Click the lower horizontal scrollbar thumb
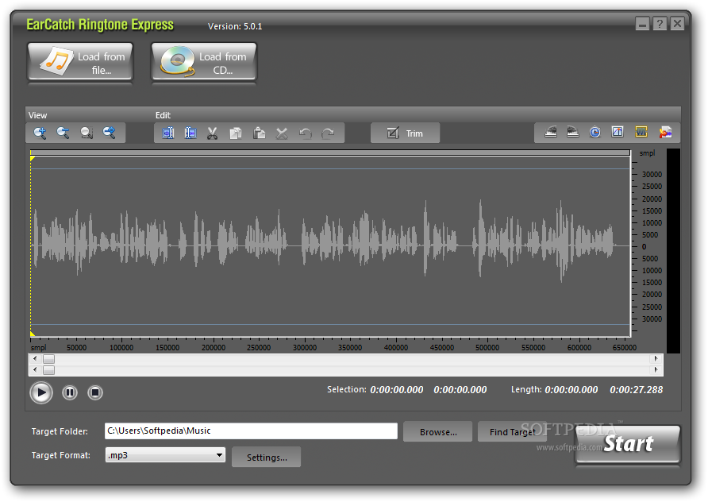Image resolution: width=708 pixels, height=502 pixels. click(48, 370)
